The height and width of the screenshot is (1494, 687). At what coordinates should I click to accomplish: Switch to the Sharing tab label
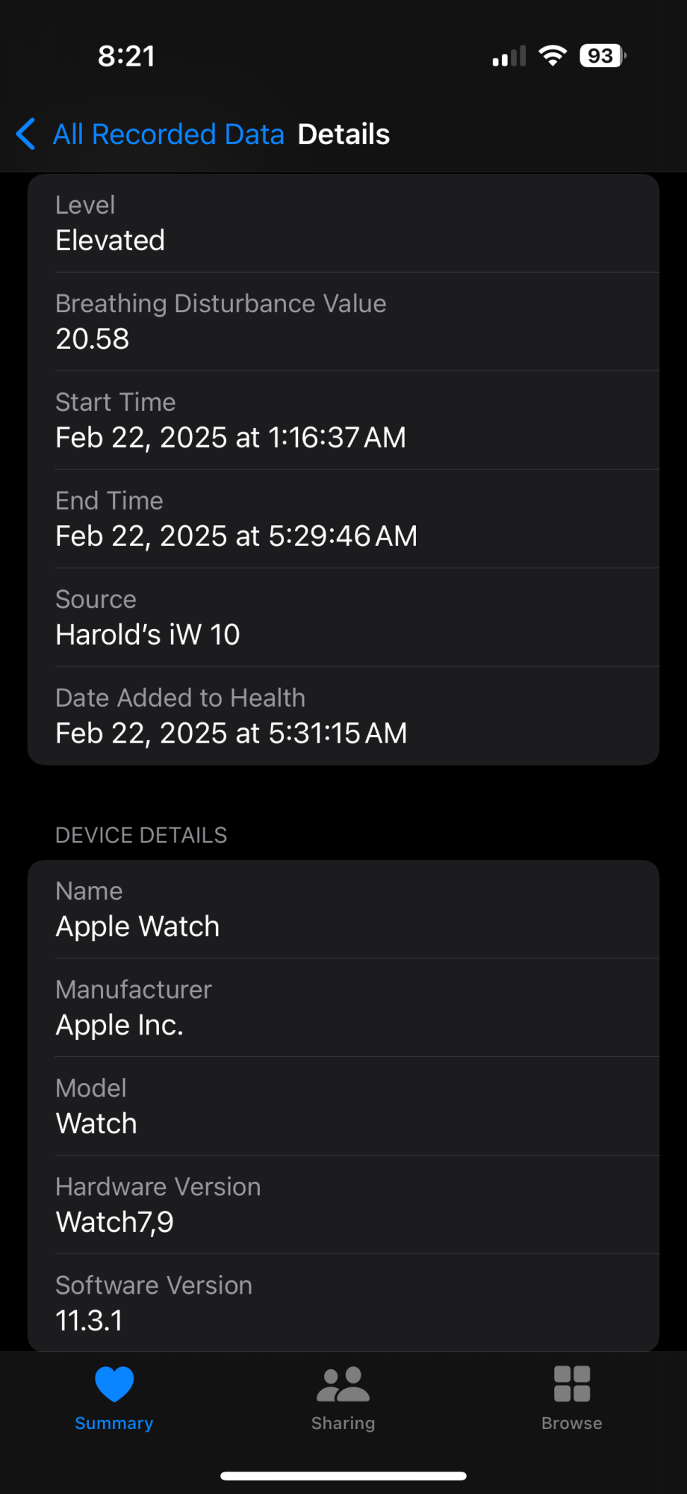click(343, 1423)
